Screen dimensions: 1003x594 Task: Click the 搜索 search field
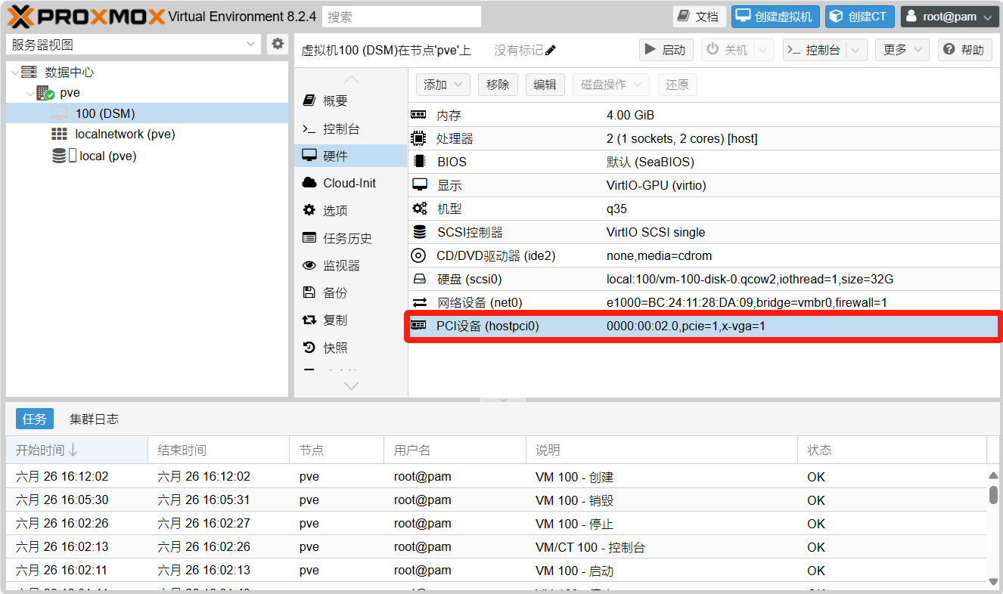click(402, 17)
